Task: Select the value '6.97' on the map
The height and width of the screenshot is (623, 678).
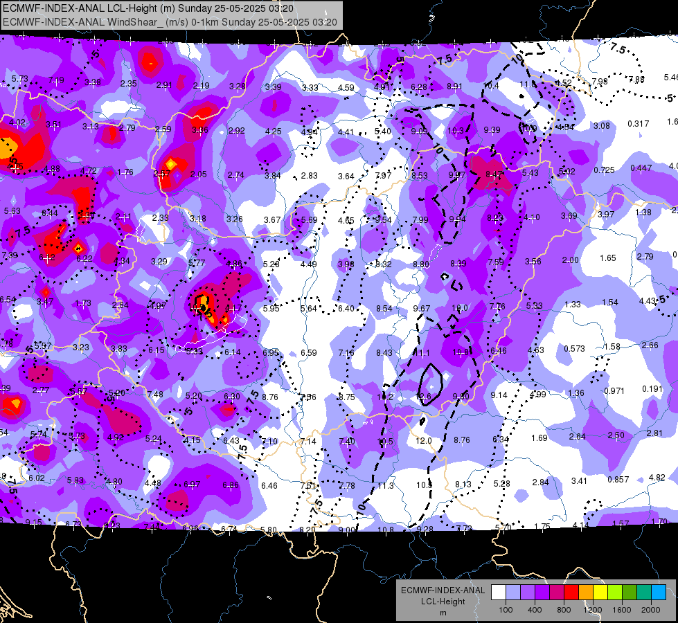Action: point(192,485)
